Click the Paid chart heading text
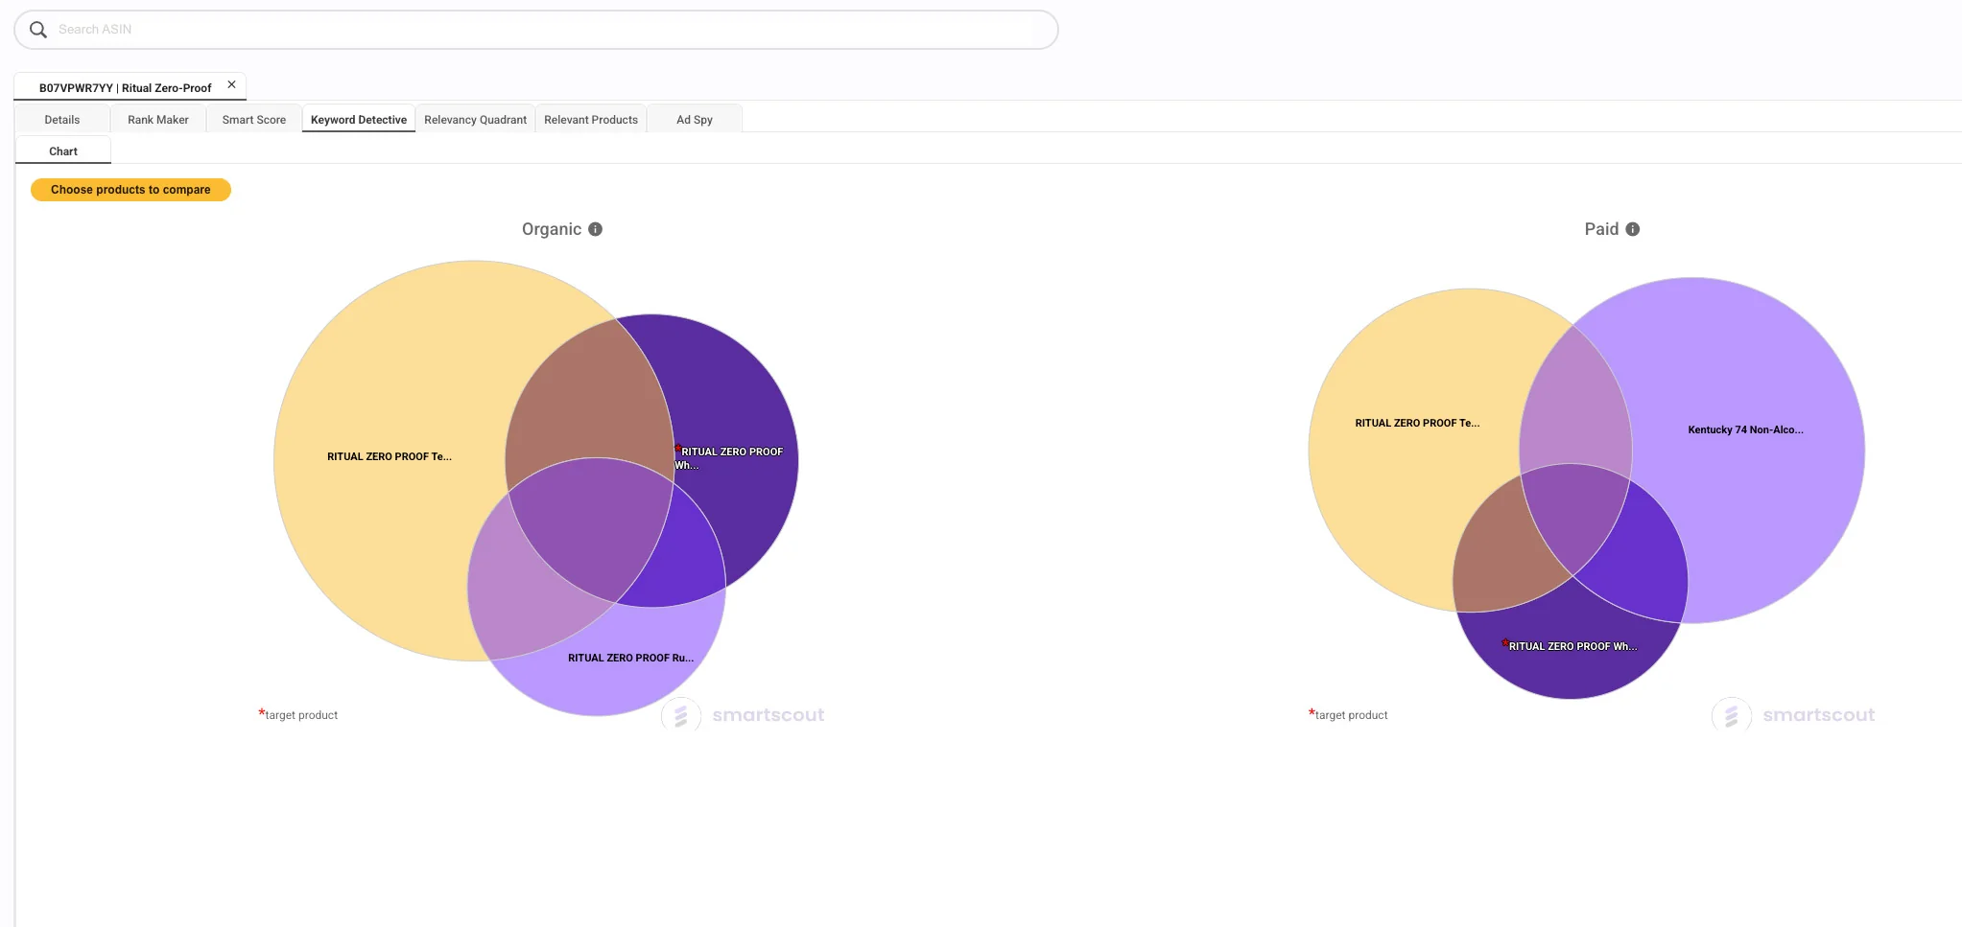The image size is (1962, 927). (x=1601, y=229)
